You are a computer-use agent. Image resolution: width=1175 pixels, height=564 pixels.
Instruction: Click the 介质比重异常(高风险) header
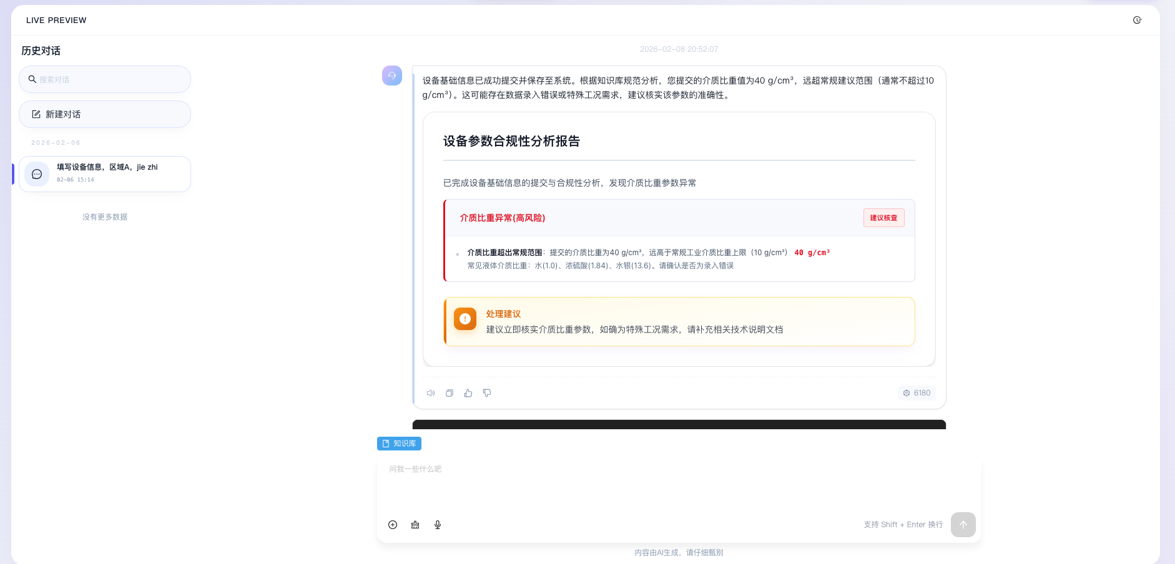(503, 218)
